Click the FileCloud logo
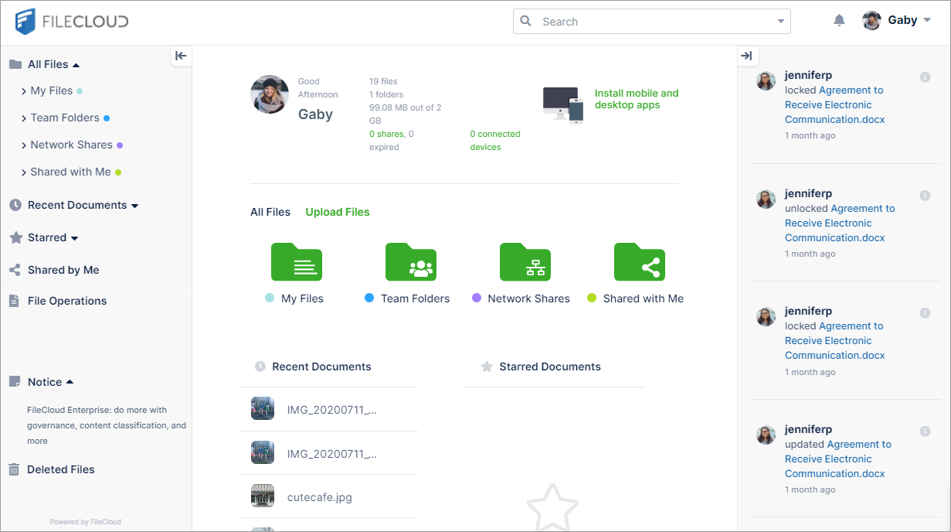This screenshot has height=532, width=951. (x=72, y=22)
